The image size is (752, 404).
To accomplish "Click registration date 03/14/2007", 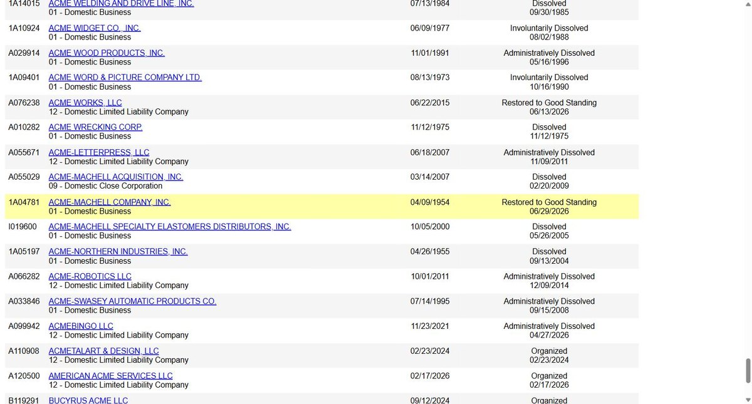I will [x=430, y=177].
